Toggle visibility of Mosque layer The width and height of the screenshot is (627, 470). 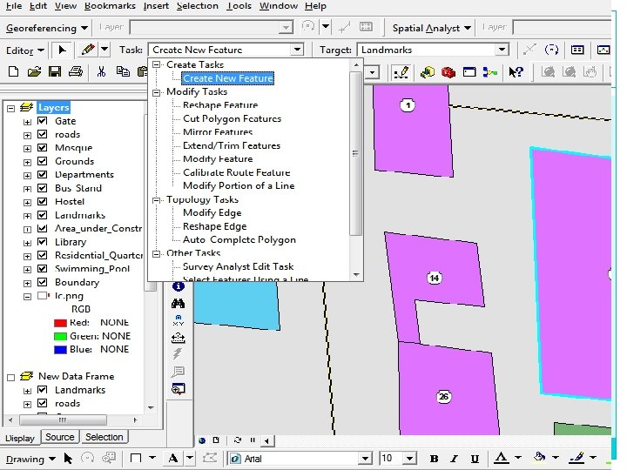tap(42, 147)
